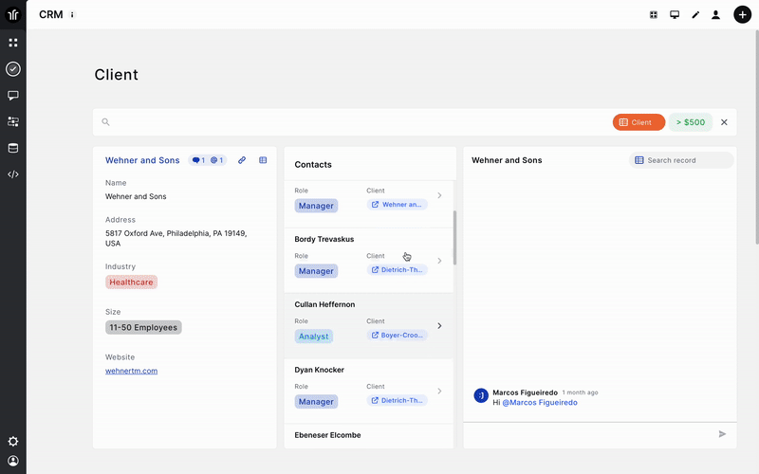Send message with the arrow icon

click(x=722, y=434)
